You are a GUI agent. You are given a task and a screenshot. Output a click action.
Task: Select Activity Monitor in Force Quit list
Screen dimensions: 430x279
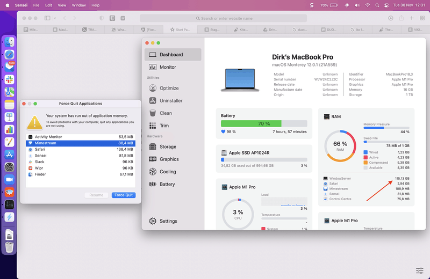point(81,137)
